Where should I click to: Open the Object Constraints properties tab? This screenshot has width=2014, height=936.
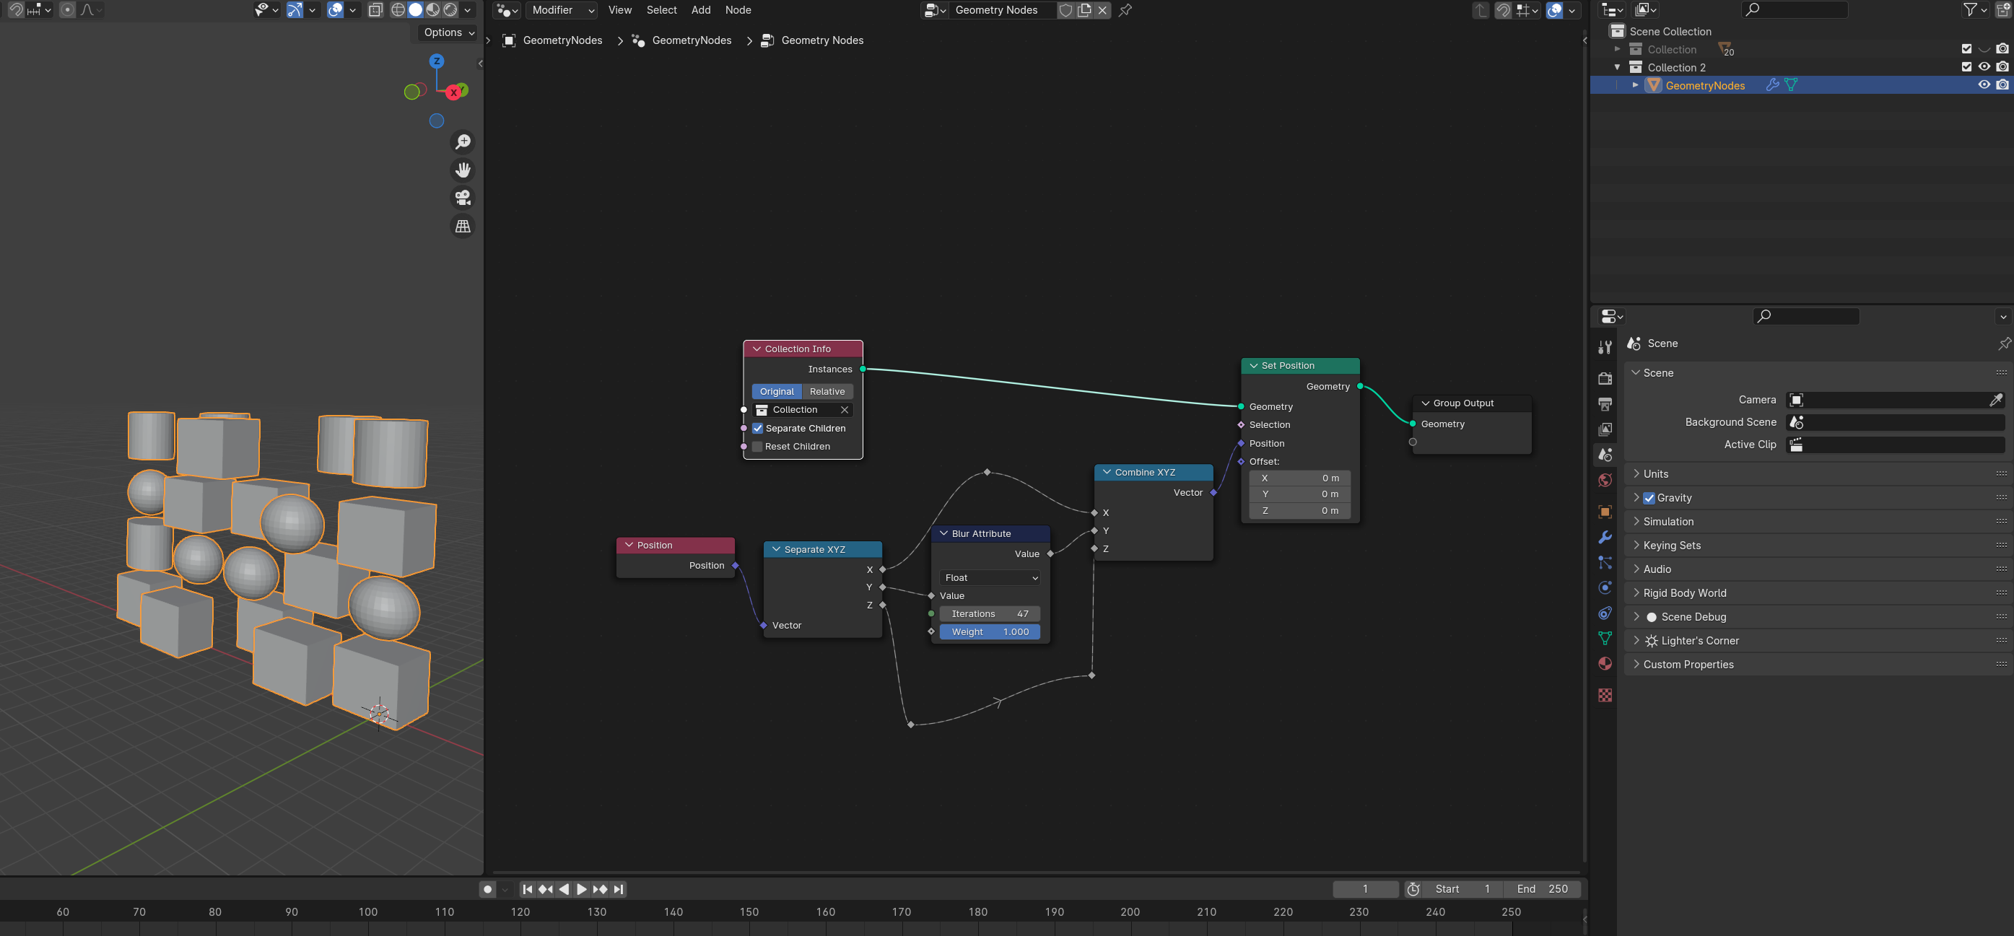tap(1605, 613)
